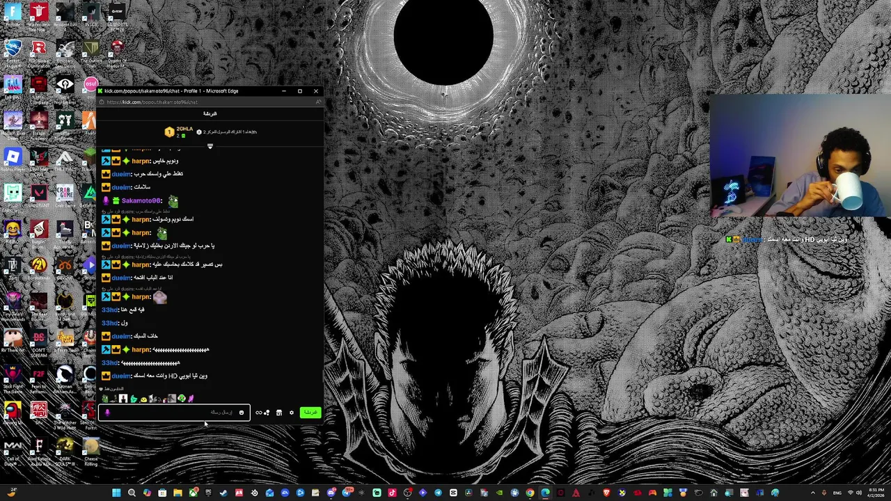
Task: Click the infinity icon beside message box
Action: [x=258, y=413]
